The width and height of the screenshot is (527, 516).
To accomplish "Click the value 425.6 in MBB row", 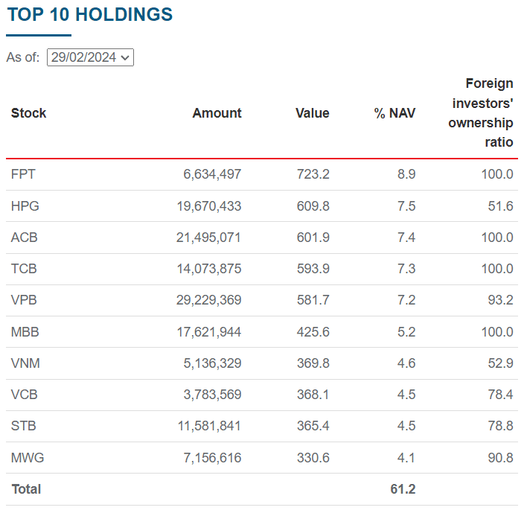I will click(x=313, y=332).
